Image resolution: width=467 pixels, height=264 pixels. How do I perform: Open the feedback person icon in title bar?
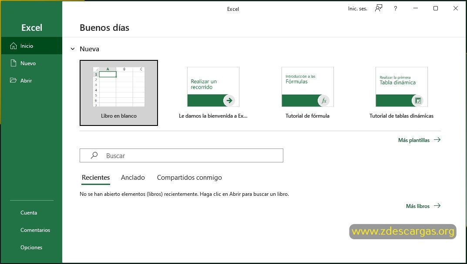(379, 8)
